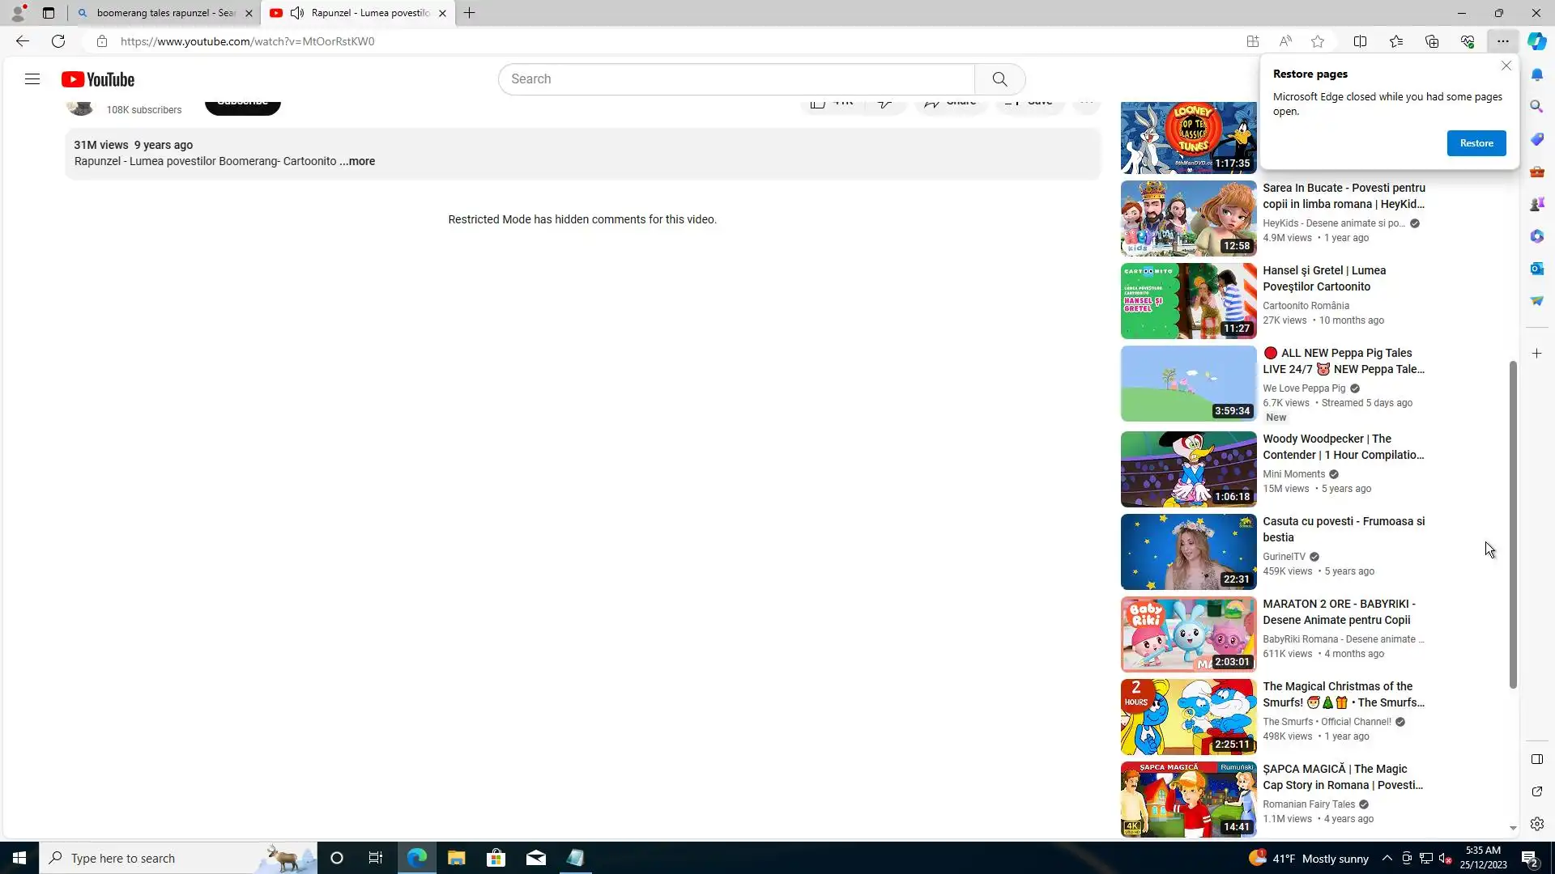Open File Explorer from the taskbar
This screenshot has height=874, width=1555.
pos(456,859)
